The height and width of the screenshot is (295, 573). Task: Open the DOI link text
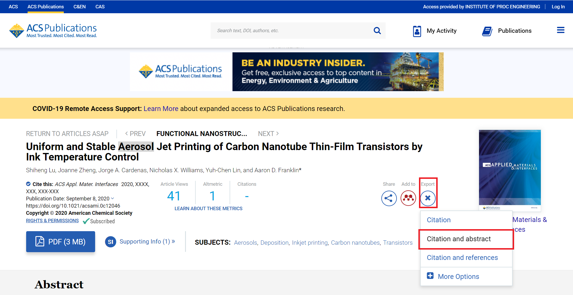click(x=73, y=206)
